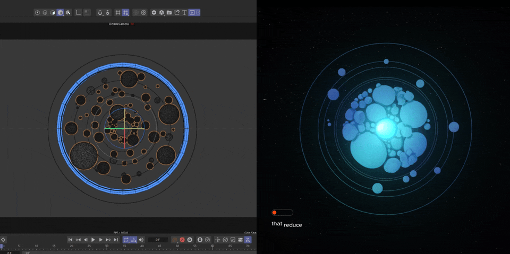Screen dimensions: 510x254
Task: Click the orange-dot progress slider pill
Action: click(x=282, y=213)
